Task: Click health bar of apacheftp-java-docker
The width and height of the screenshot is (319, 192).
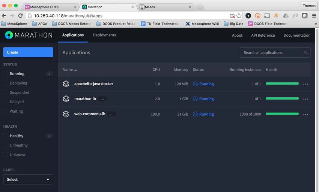Action: click(282, 83)
